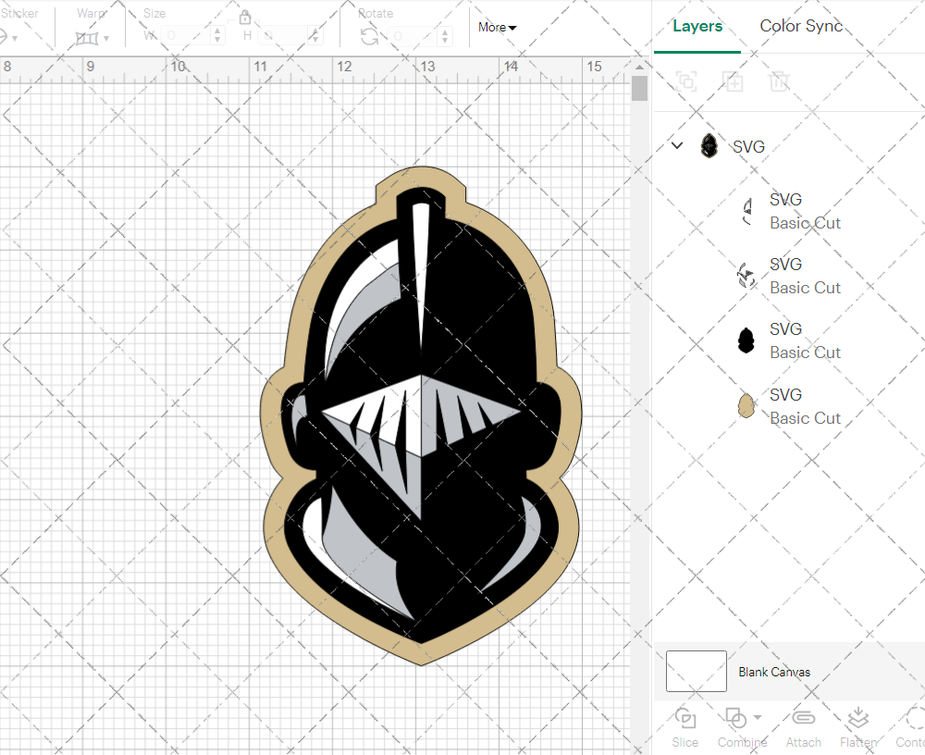
Task: Open the More dropdown menu
Action: [497, 27]
